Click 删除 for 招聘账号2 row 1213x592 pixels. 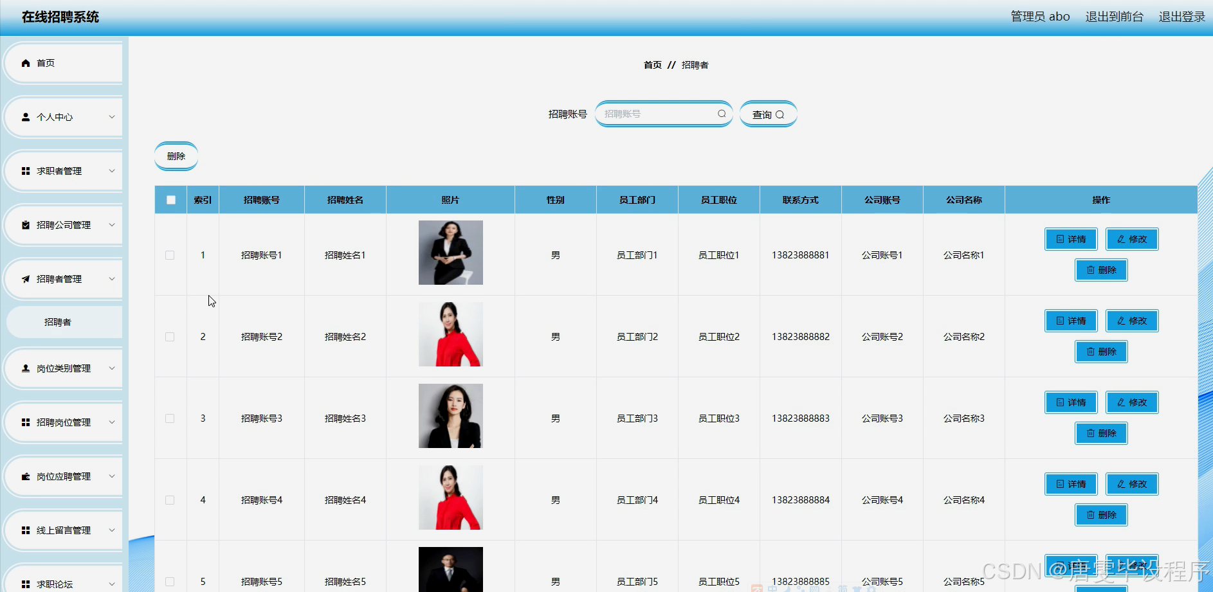(1101, 352)
